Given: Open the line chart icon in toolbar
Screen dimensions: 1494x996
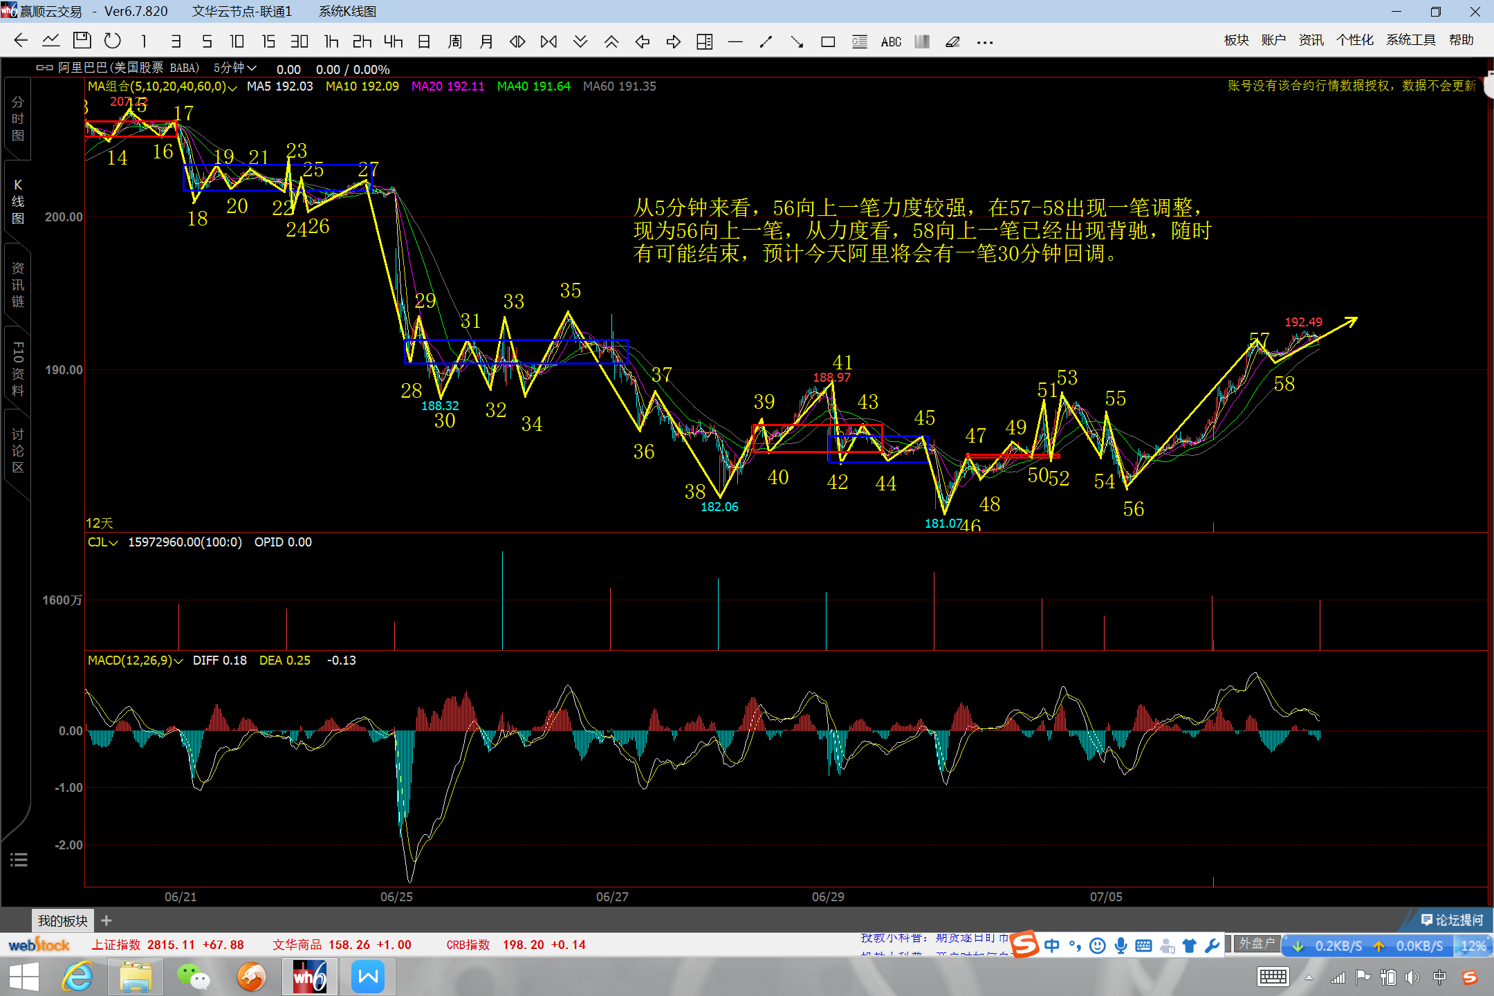Looking at the screenshot, I should pos(50,41).
